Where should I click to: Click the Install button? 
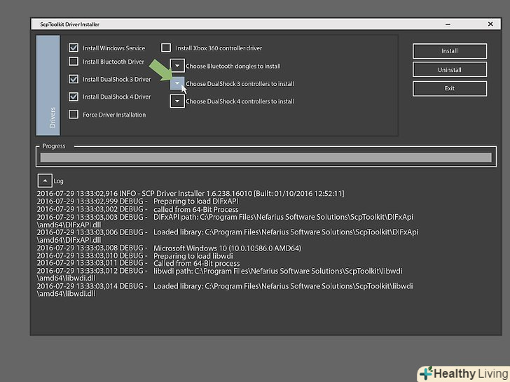450,51
